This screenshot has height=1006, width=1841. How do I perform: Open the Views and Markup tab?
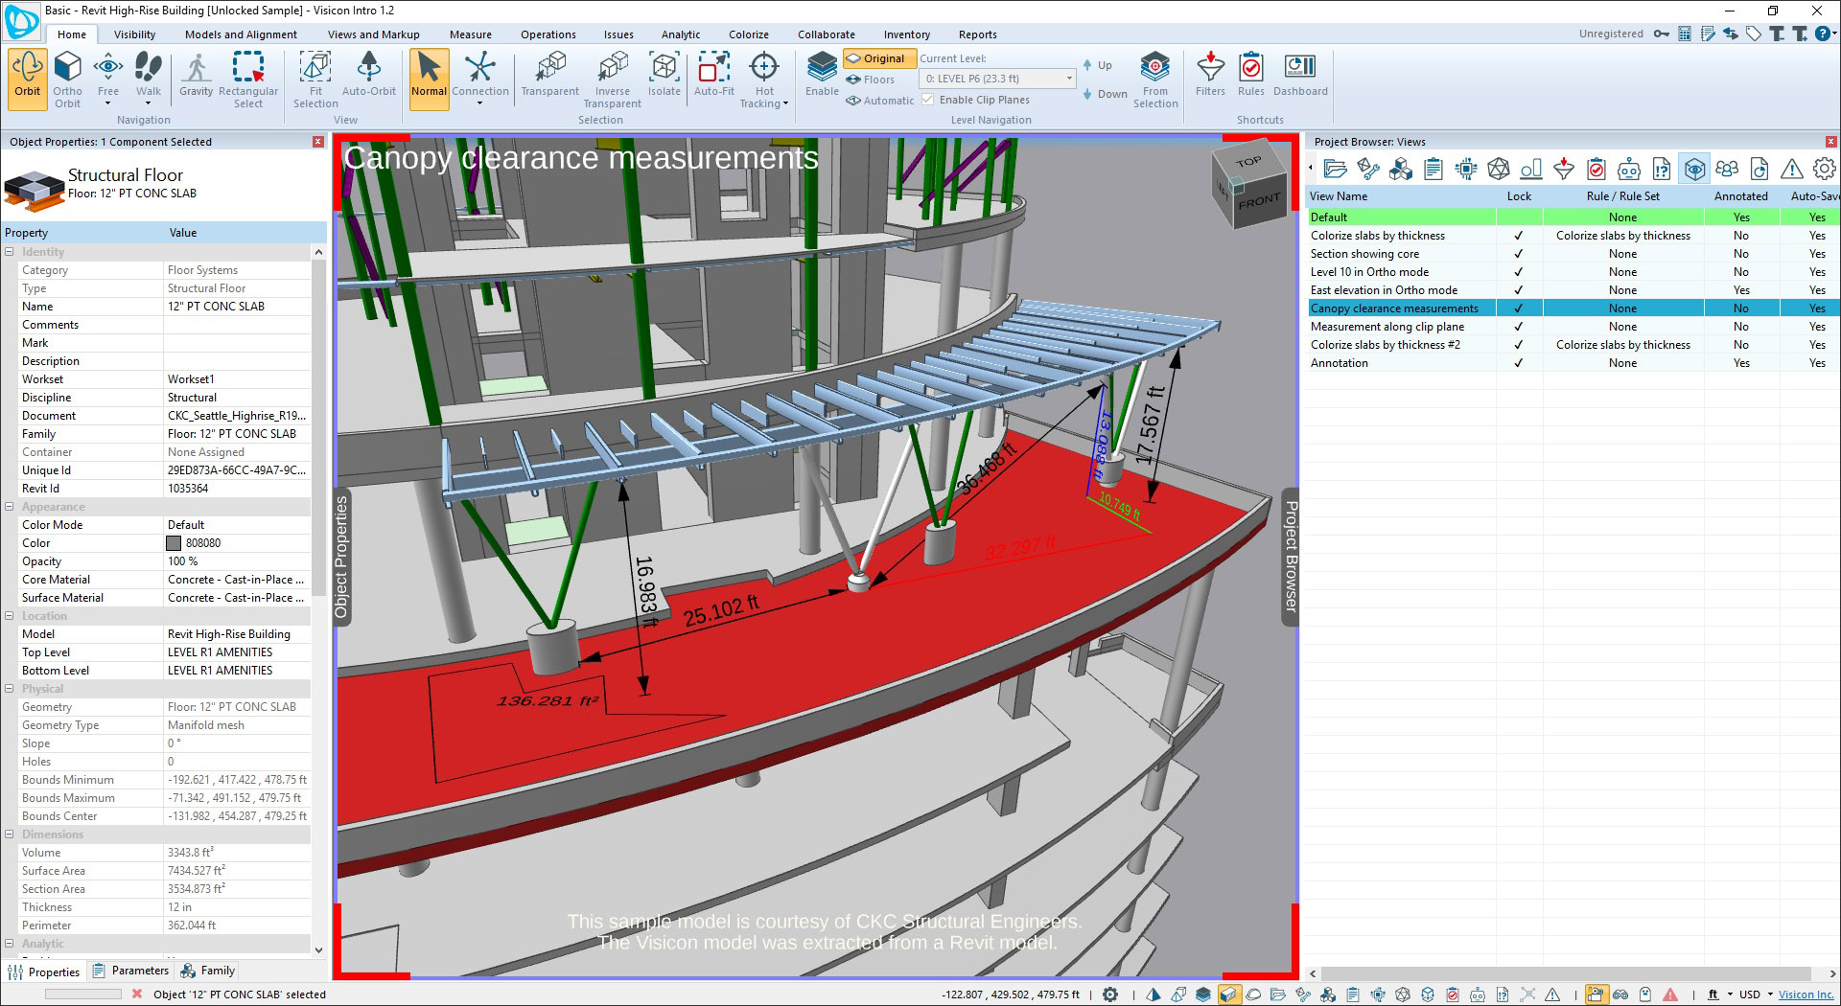pyautogui.click(x=373, y=34)
